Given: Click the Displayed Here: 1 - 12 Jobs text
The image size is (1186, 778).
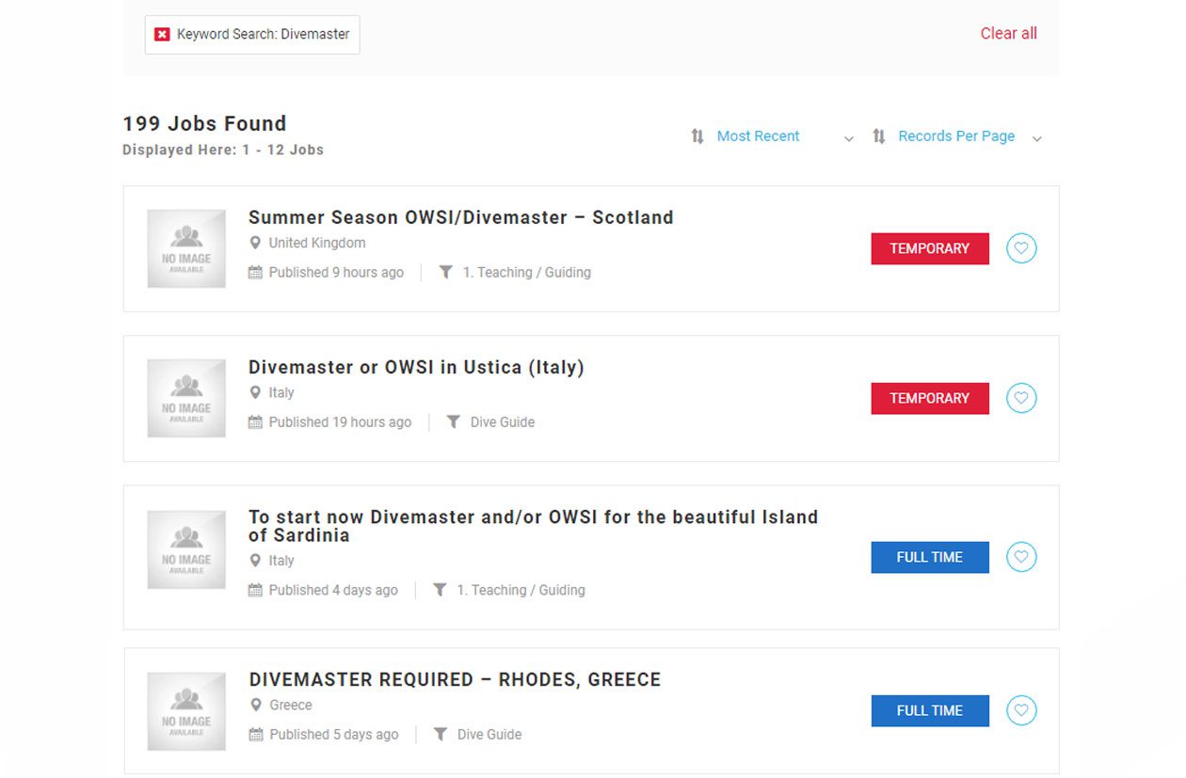Looking at the screenshot, I should (x=223, y=150).
